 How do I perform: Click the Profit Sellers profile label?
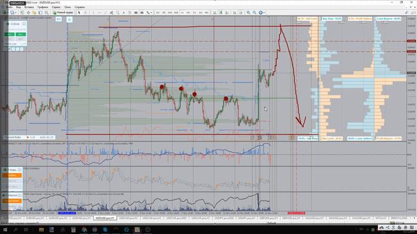360,19
